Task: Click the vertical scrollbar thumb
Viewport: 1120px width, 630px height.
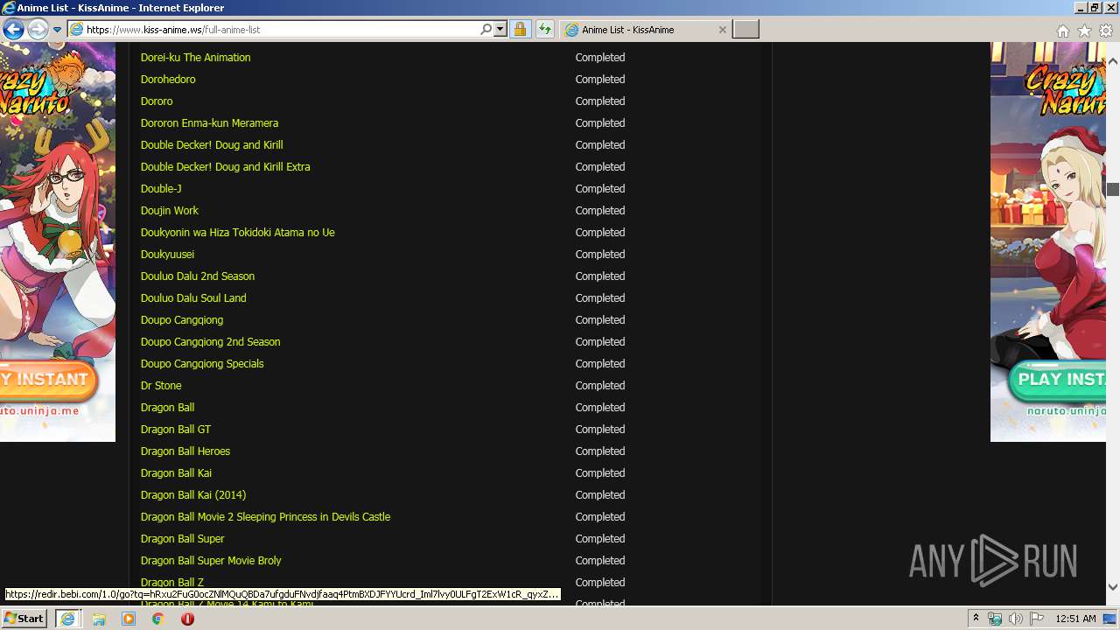Action: (x=1113, y=189)
